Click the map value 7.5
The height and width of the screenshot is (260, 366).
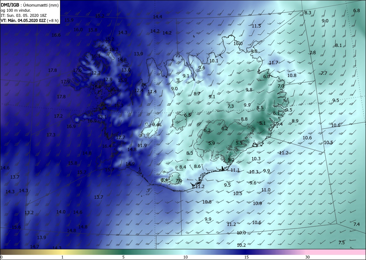[x=341, y=243]
